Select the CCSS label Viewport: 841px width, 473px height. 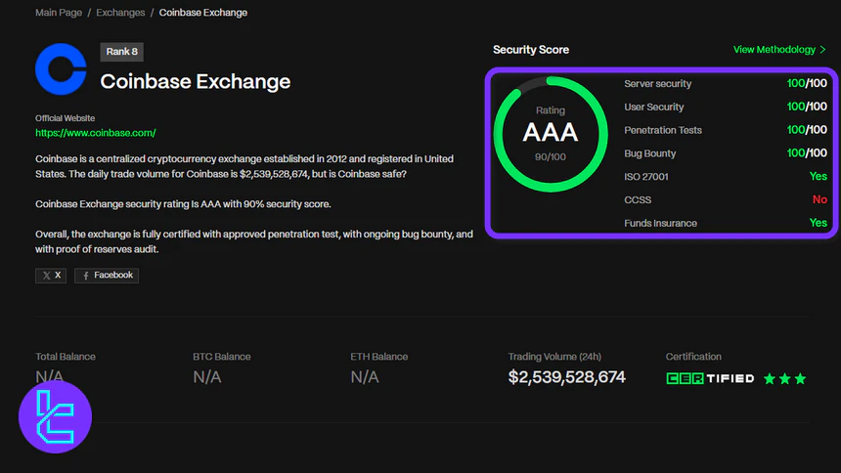[638, 199]
